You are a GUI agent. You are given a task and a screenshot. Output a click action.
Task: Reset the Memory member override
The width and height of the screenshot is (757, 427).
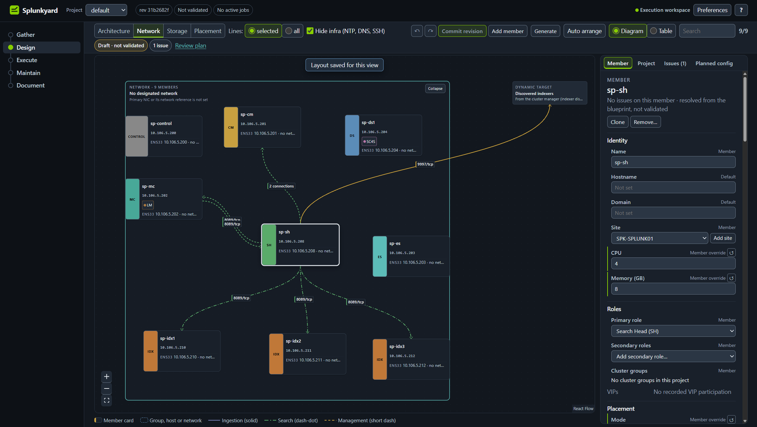(731, 278)
